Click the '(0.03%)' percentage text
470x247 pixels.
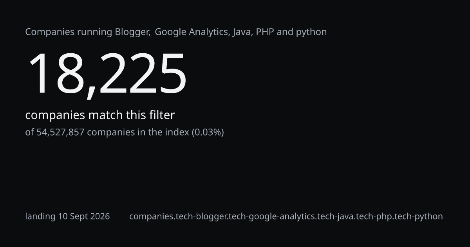(208, 133)
